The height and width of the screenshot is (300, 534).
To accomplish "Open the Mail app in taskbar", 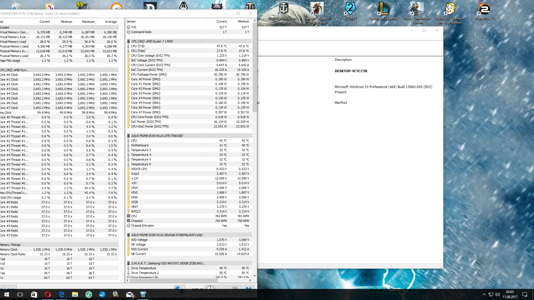I will (130, 294).
